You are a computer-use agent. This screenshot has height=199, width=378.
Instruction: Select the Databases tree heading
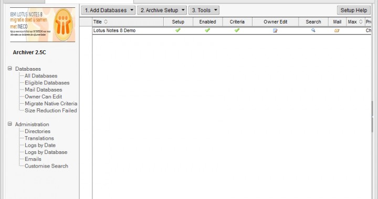pos(28,69)
